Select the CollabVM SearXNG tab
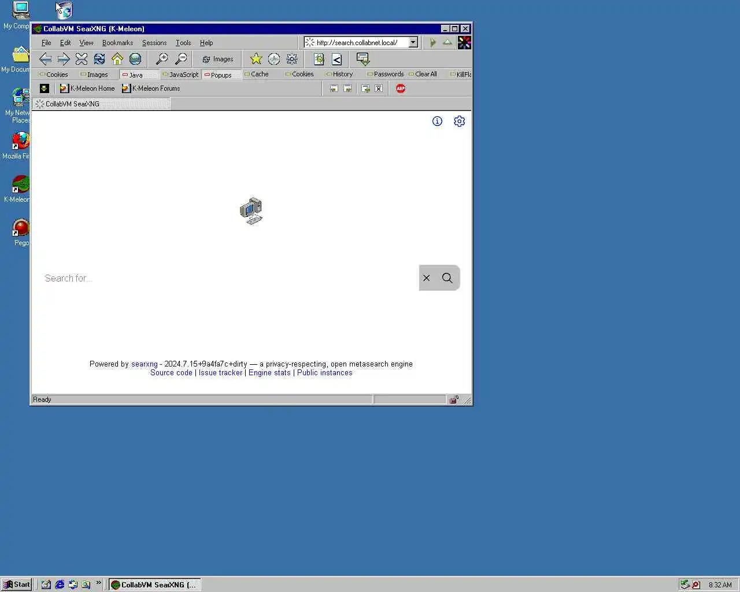 (x=102, y=104)
